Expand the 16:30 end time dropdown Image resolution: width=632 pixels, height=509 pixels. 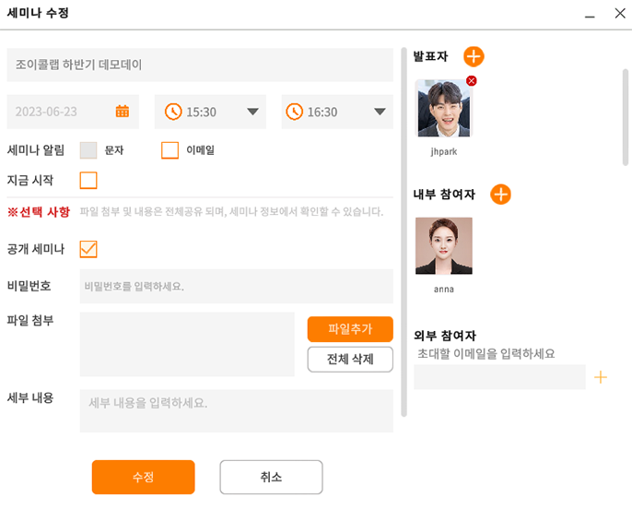[x=380, y=112]
